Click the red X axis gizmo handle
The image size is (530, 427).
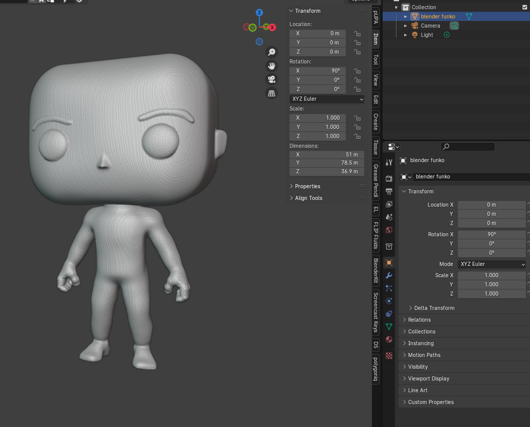click(272, 27)
